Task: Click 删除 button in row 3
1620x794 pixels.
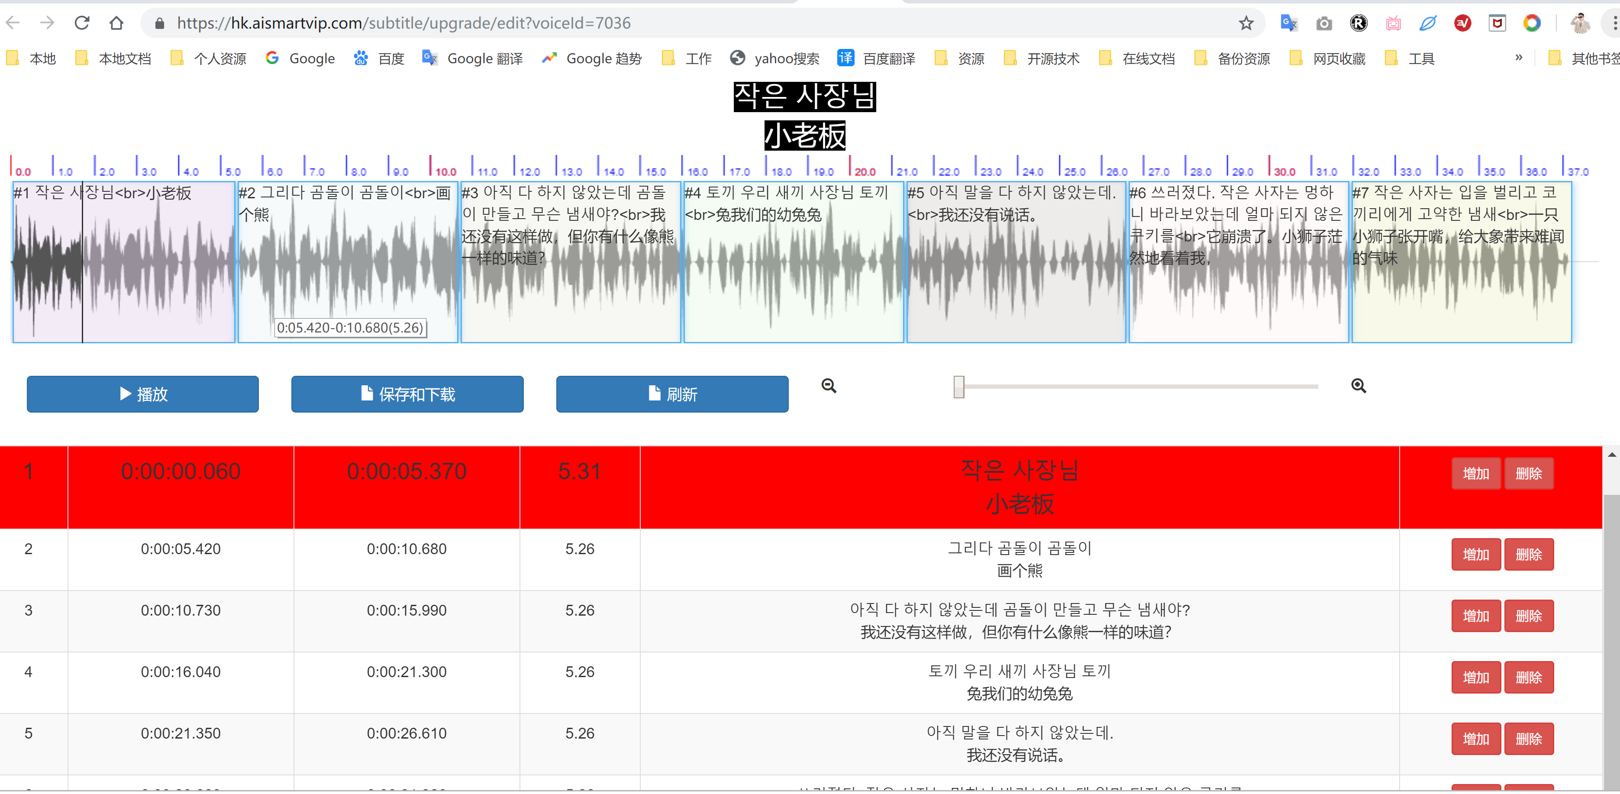Action: [x=1529, y=616]
